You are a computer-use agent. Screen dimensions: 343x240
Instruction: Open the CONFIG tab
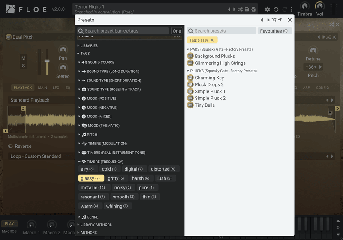pyautogui.click(x=322, y=87)
